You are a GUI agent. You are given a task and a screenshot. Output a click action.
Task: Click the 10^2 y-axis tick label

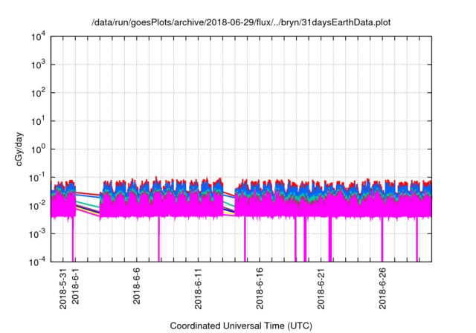pos(38,93)
